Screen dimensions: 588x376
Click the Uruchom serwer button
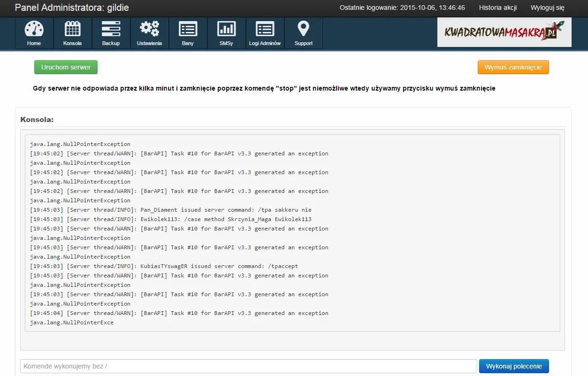(66, 67)
